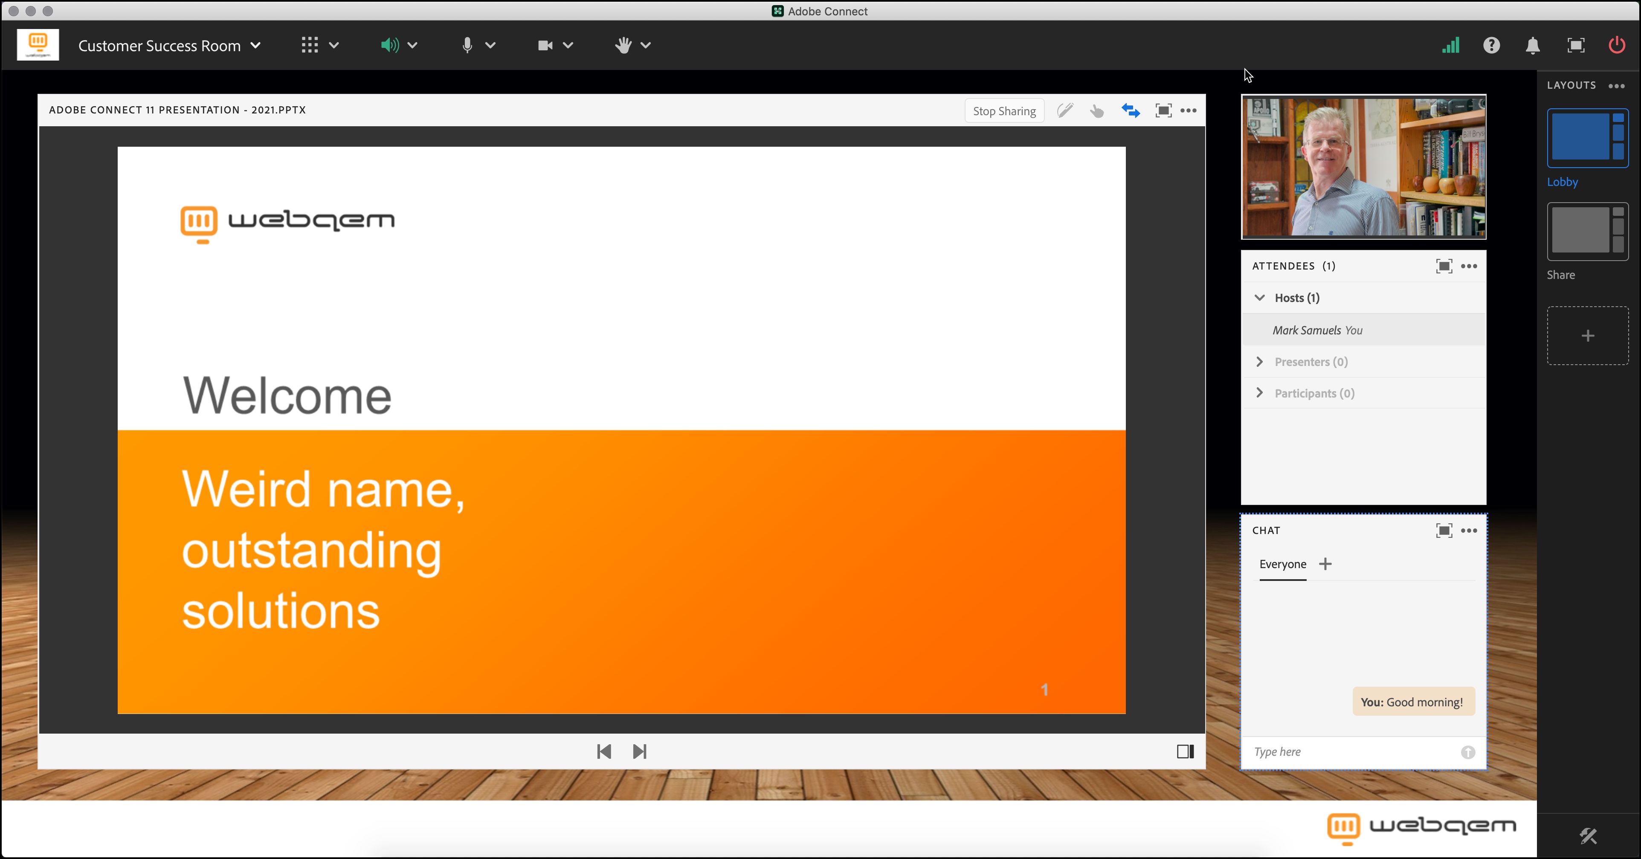
Task: Open share pod options three dots
Action: (x=1189, y=111)
